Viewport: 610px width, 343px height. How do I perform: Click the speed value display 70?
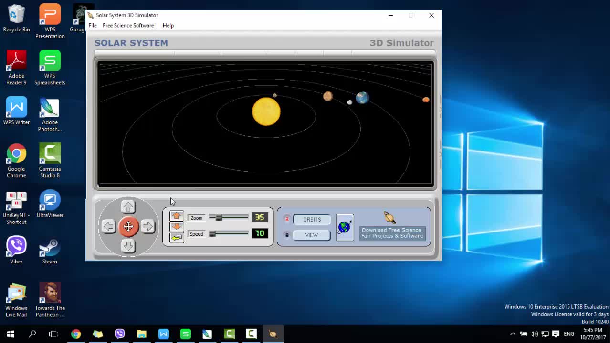coord(260,233)
